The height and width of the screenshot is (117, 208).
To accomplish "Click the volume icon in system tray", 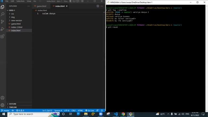I will [x=183, y=114].
